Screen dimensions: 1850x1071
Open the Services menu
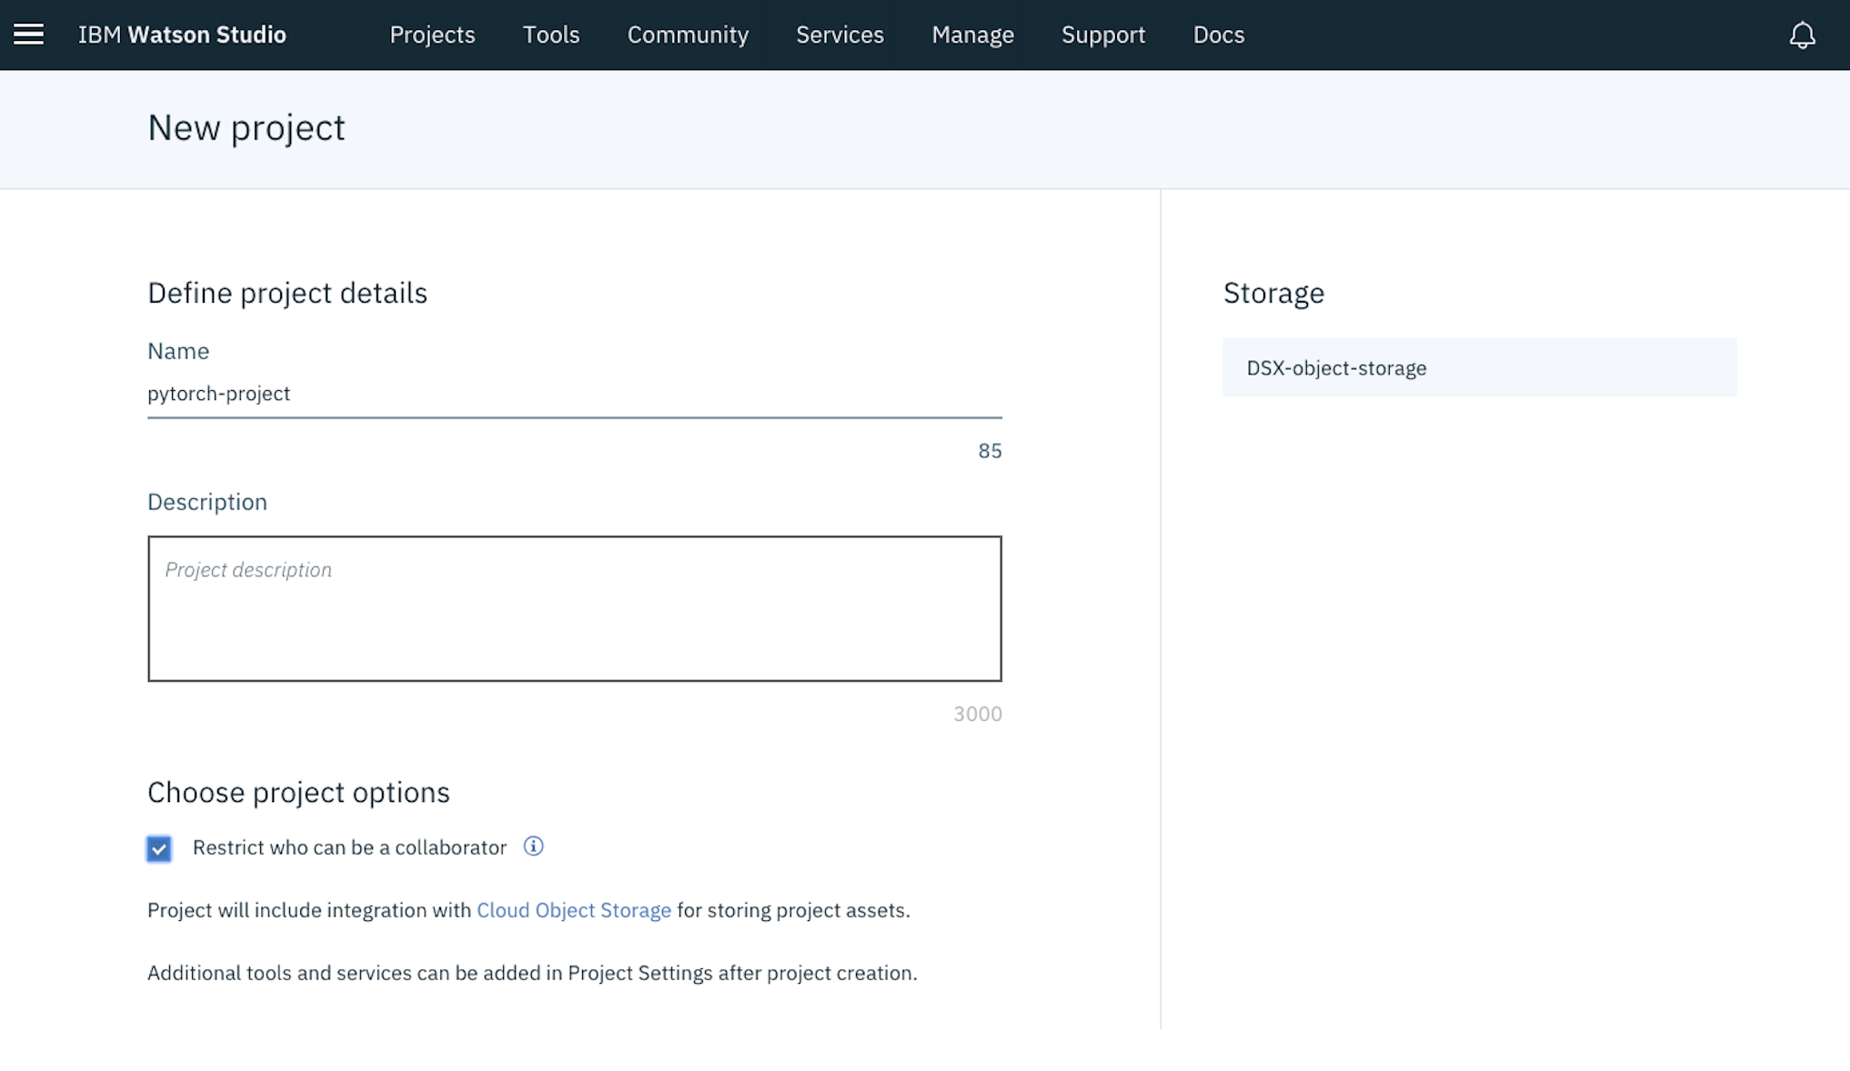(x=840, y=35)
